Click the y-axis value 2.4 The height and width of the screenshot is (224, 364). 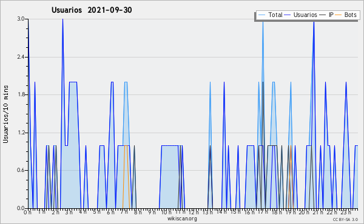point(21,57)
